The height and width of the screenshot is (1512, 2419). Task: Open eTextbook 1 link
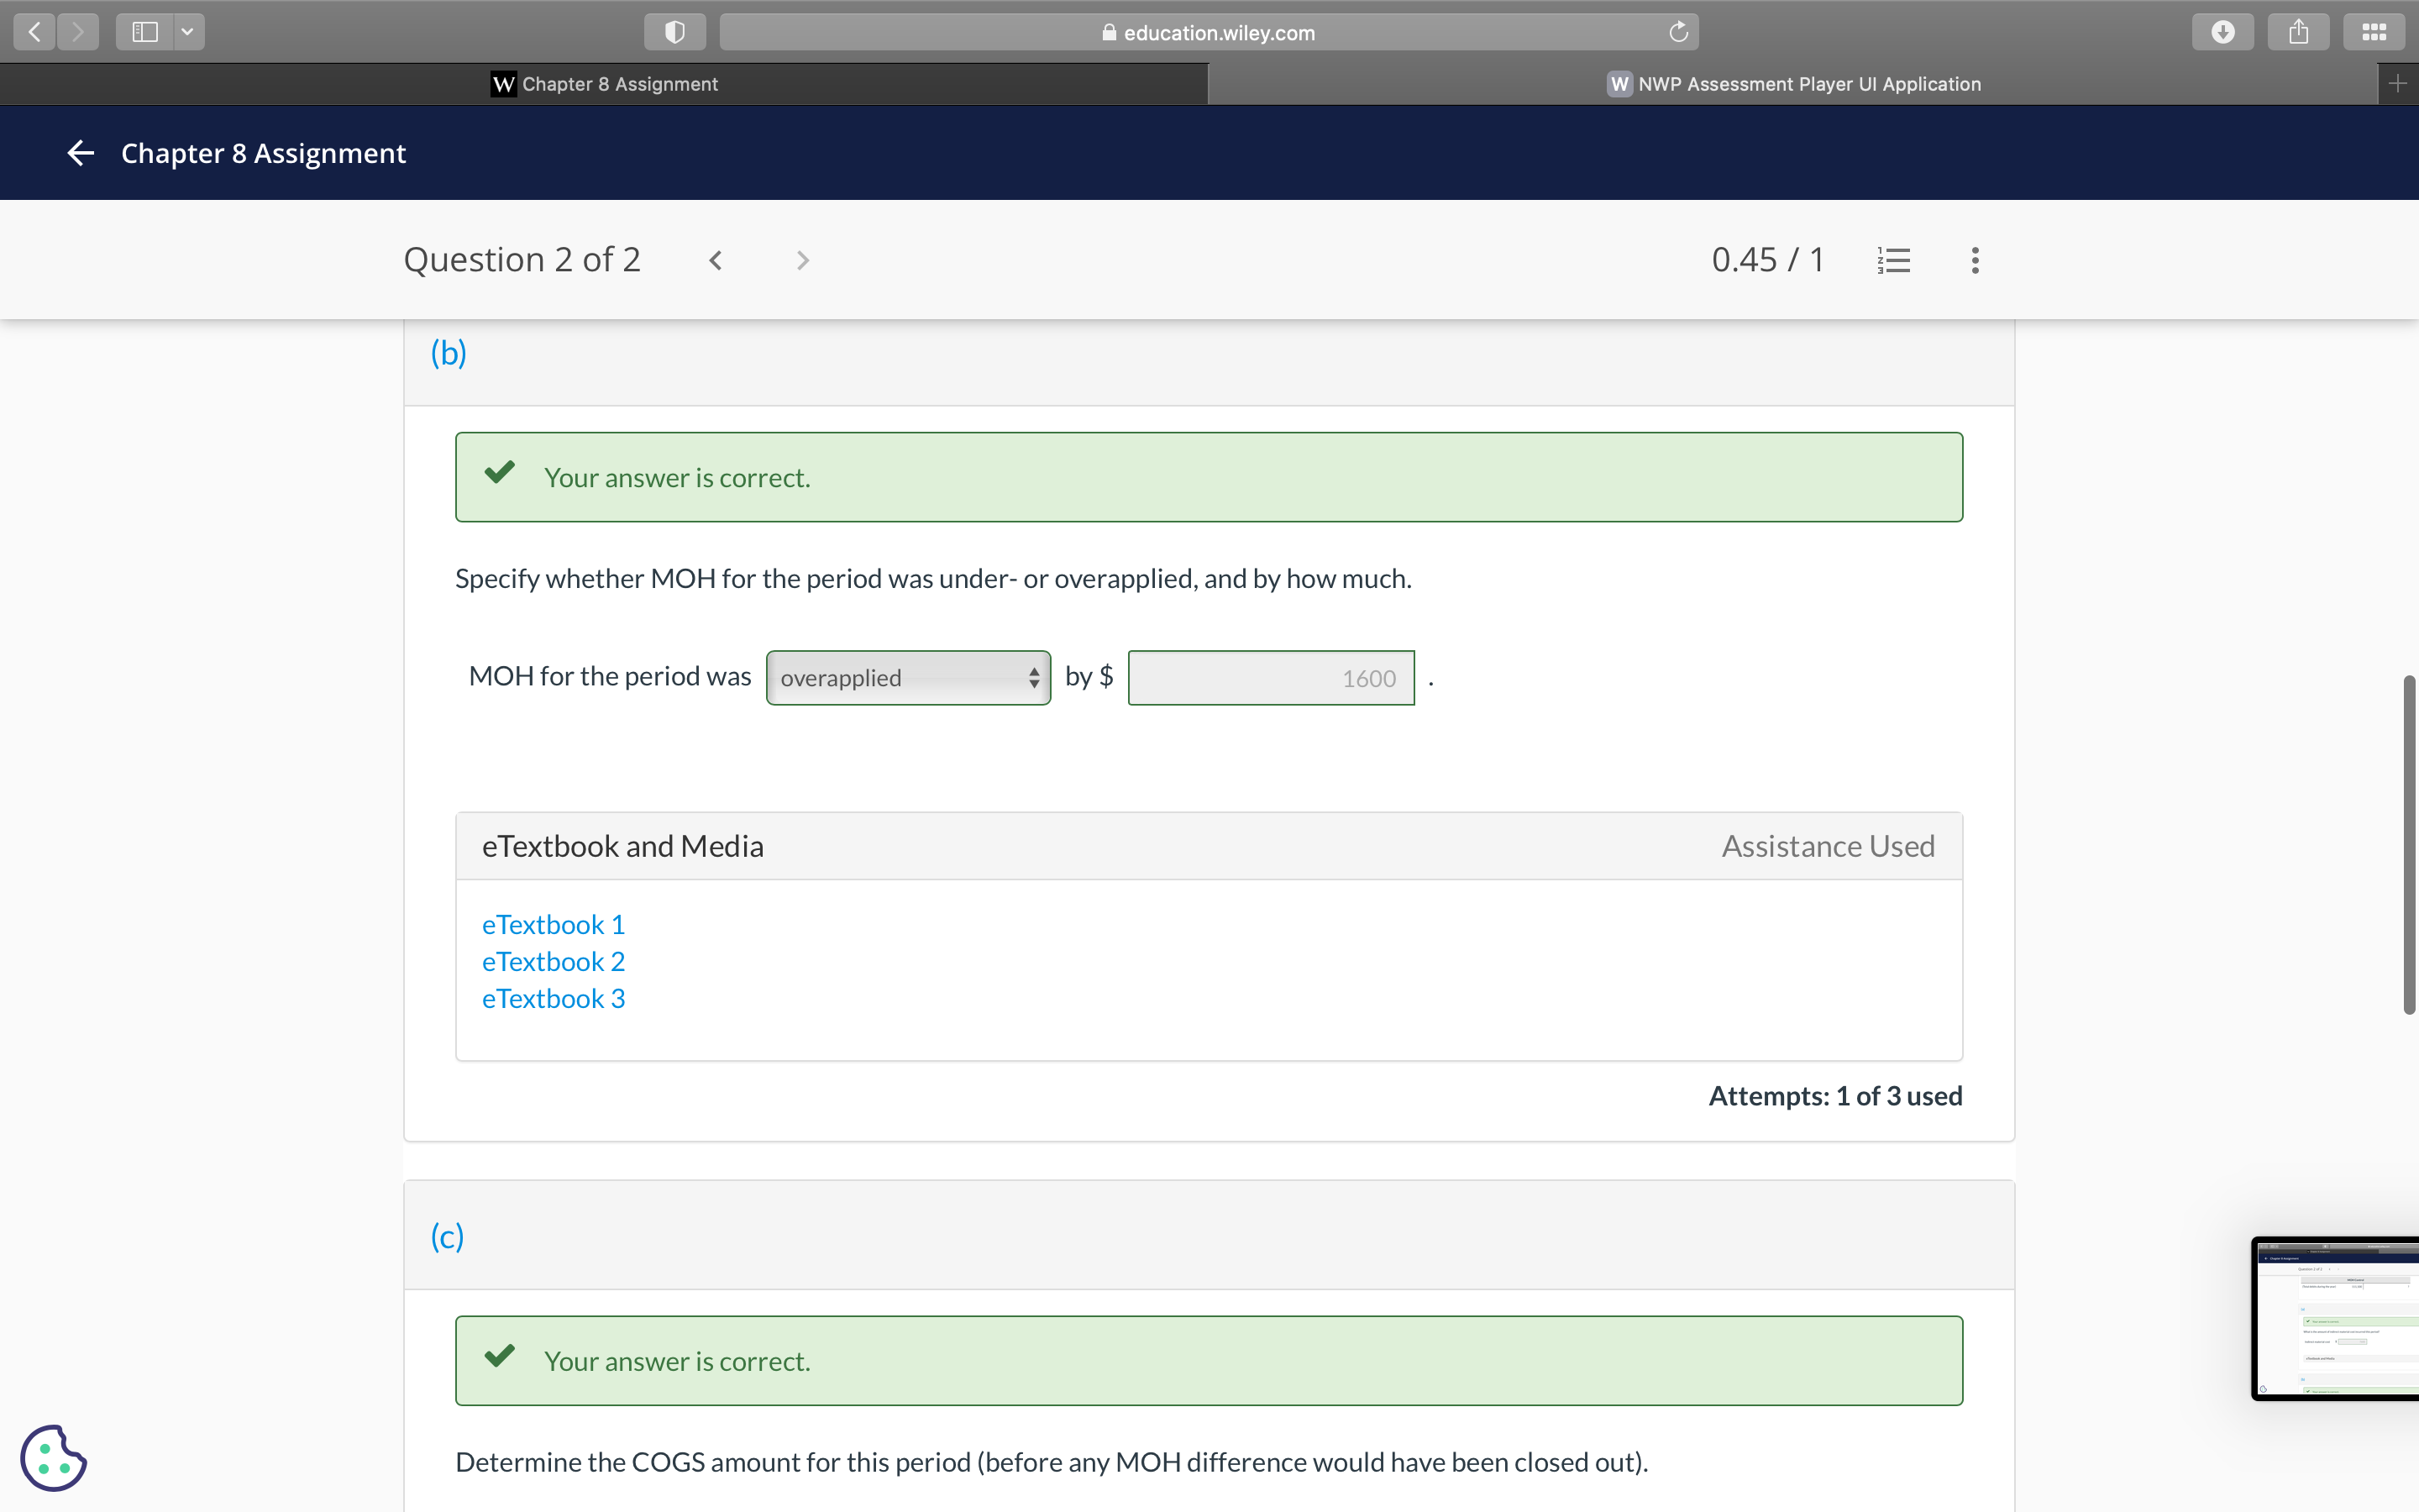coord(553,924)
